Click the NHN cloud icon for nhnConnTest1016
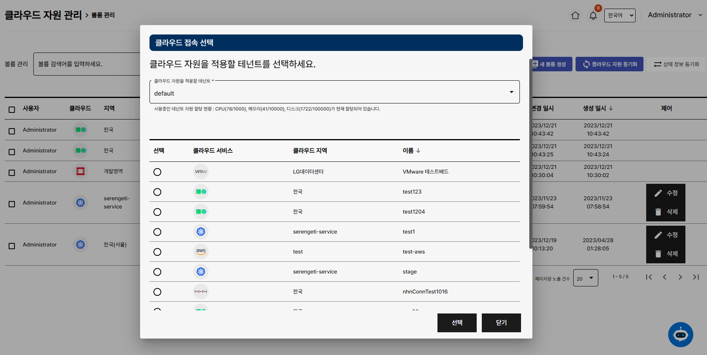 click(201, 292)
